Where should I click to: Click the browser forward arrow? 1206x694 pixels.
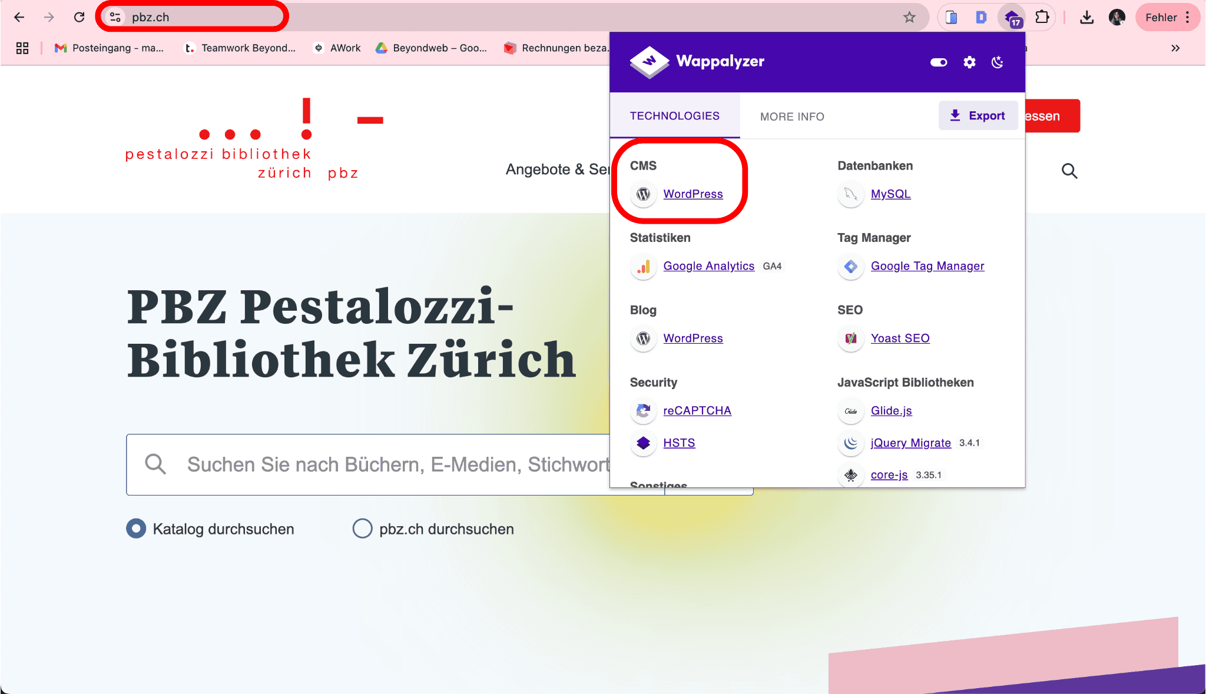49,17
